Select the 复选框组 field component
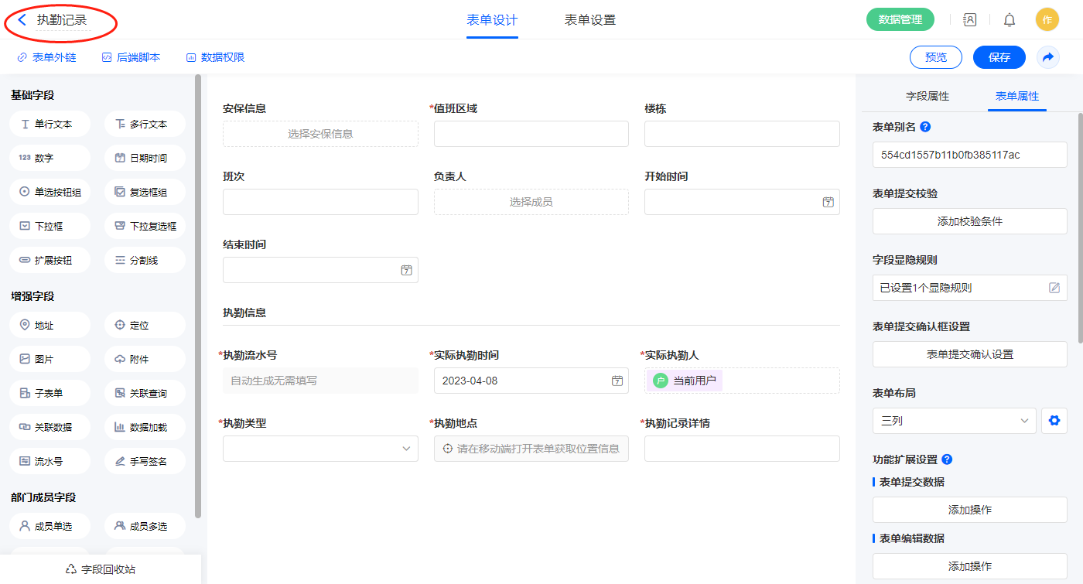This screenshot has height=584, width=1083. click(x=145, y=192)
